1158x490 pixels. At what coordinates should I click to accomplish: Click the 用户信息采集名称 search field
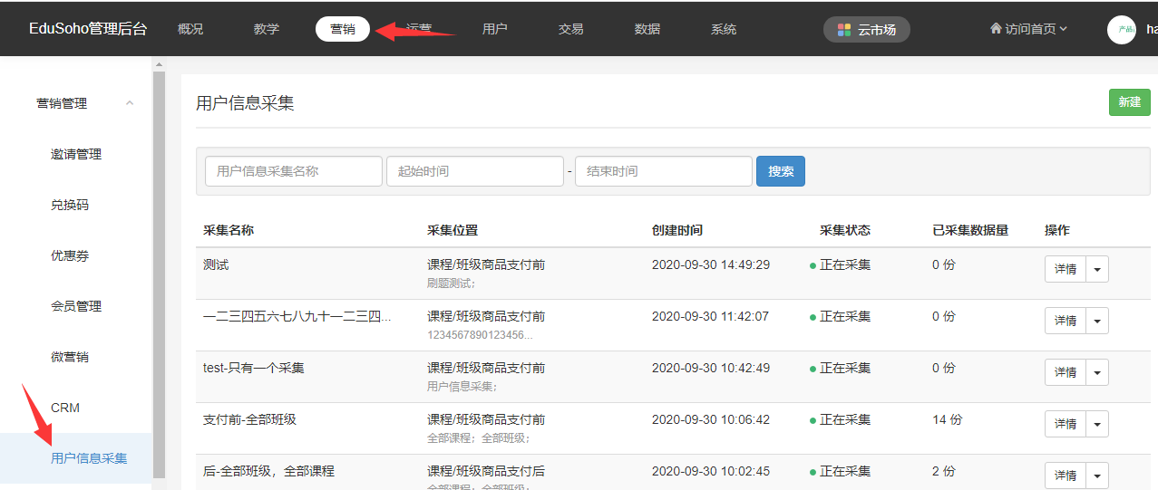point(294,171)
